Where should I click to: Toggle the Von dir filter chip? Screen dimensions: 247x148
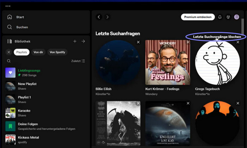pyautogui.click(x=38, y=52)
